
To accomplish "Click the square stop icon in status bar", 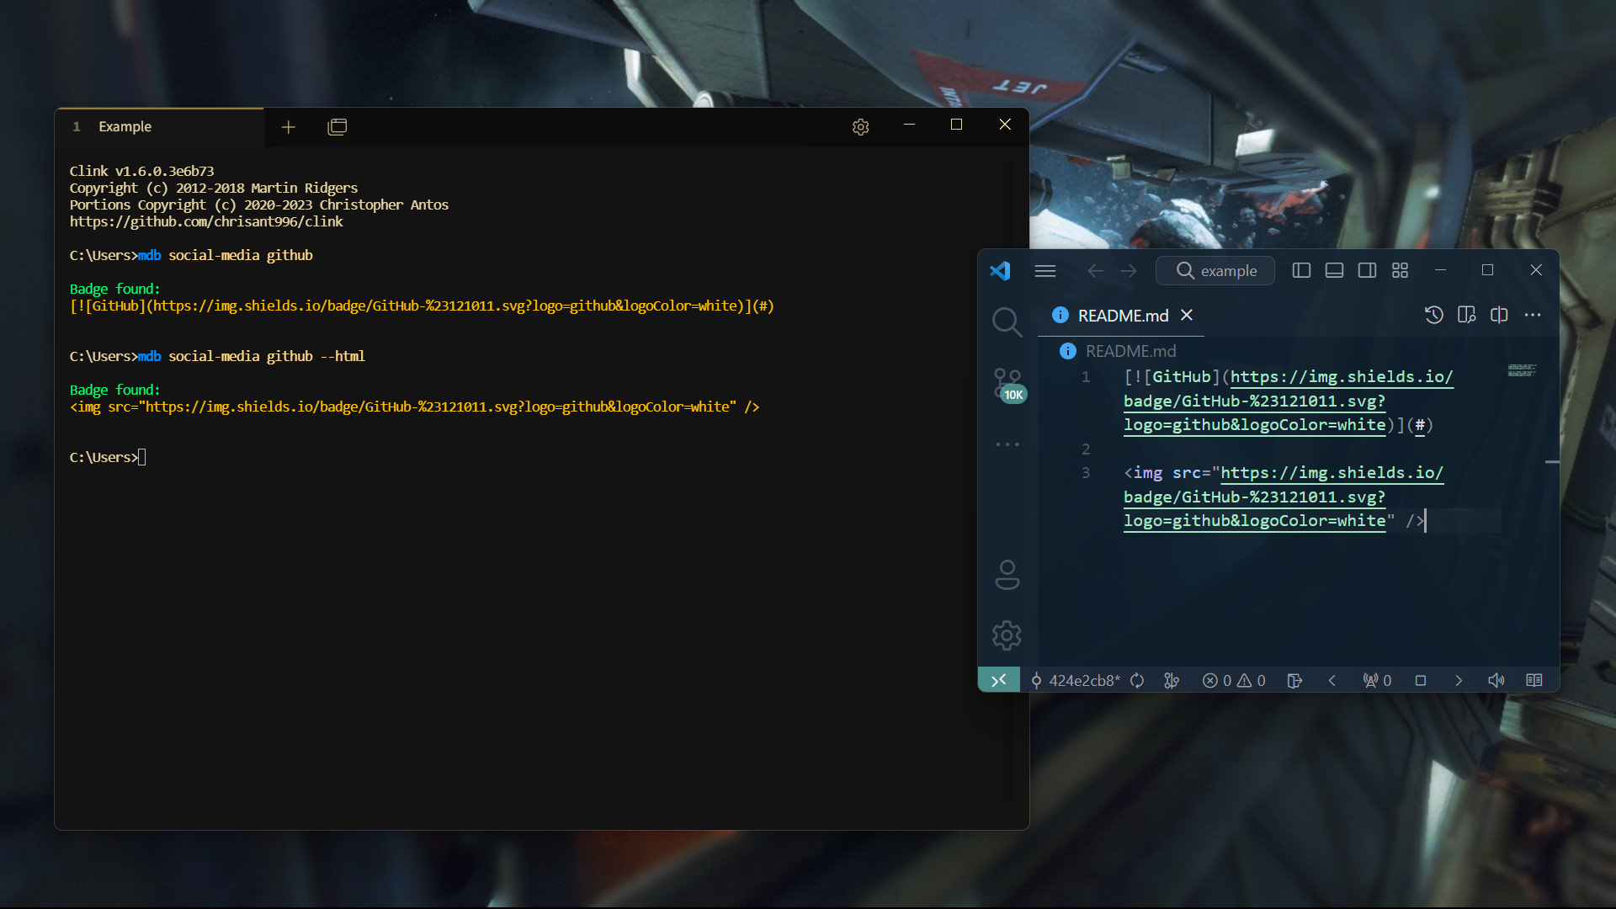I will (1421, 680).
